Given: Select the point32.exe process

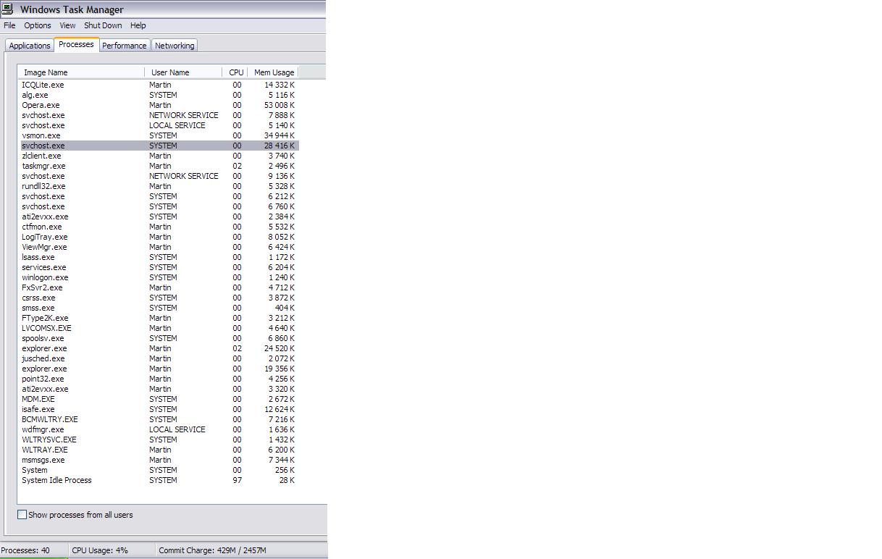Looking at the screenshot, I should pyautogui.click(x=159, y=379).
